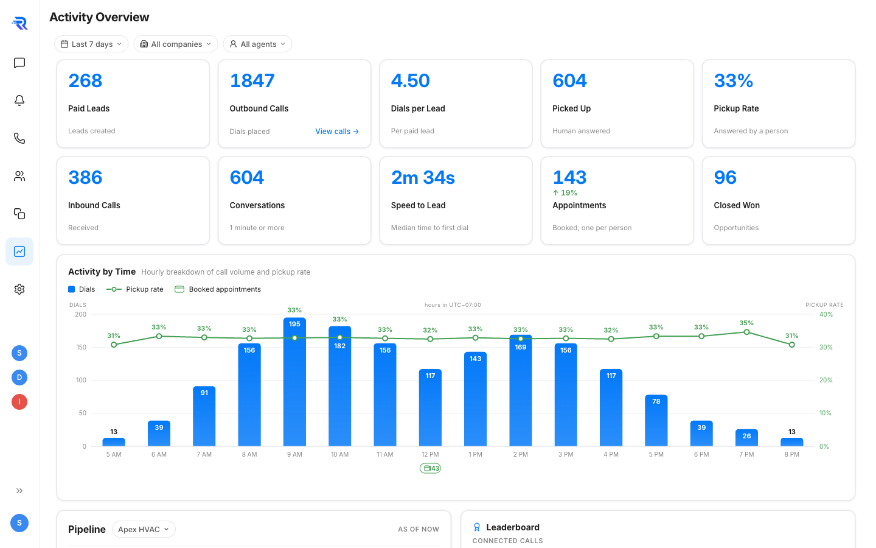This screenshot has height=548, width=876.
Task: Click the app logo in sidebar
Action: pyautogui.click(x=19, y=23)
